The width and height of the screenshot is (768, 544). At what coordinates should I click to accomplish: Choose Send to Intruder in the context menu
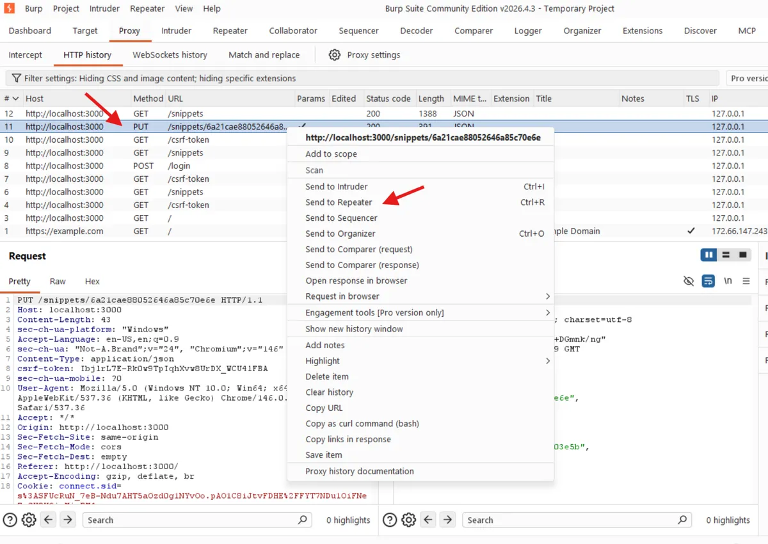pyautogui.click(x=420, y=186)
